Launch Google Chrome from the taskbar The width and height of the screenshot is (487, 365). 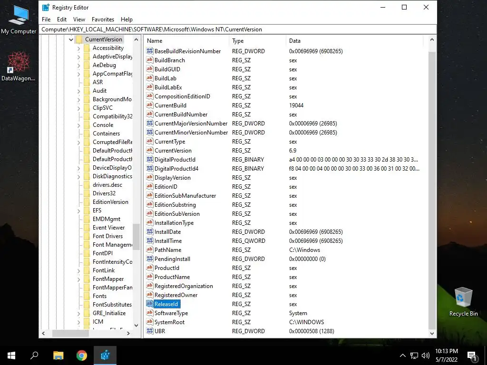82,355
